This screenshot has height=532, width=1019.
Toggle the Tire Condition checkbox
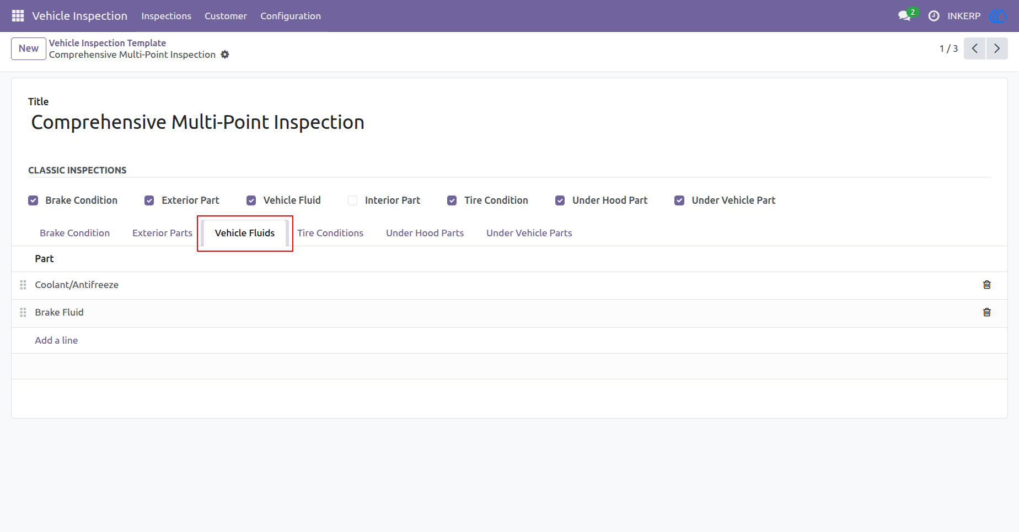pyautogui.click(x=452, y=200)
